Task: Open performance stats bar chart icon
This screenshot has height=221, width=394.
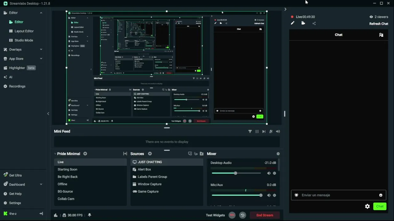Action: click(x=56, y=215)
